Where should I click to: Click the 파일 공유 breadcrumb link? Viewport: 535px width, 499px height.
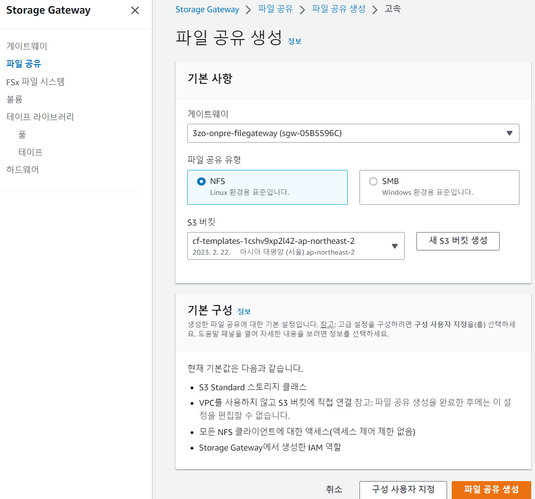(275, 9)
